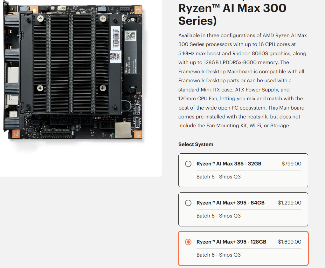The height and width of the screenshot is (268, 325).
Task: Click "Batch 6 - Ships Q3" under 64GB option
Action: point(218,216)
